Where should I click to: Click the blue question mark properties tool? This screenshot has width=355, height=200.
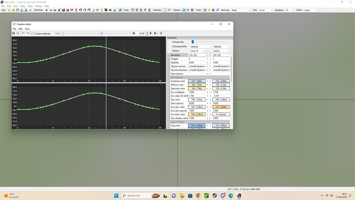click(63, 10)
